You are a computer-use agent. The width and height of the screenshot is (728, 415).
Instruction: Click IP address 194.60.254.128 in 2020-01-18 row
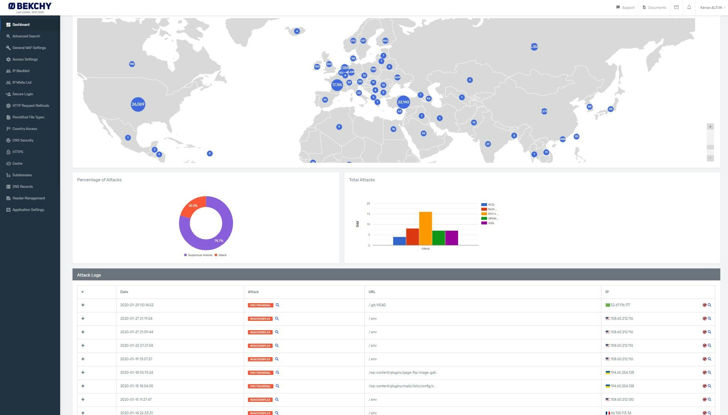622,373
